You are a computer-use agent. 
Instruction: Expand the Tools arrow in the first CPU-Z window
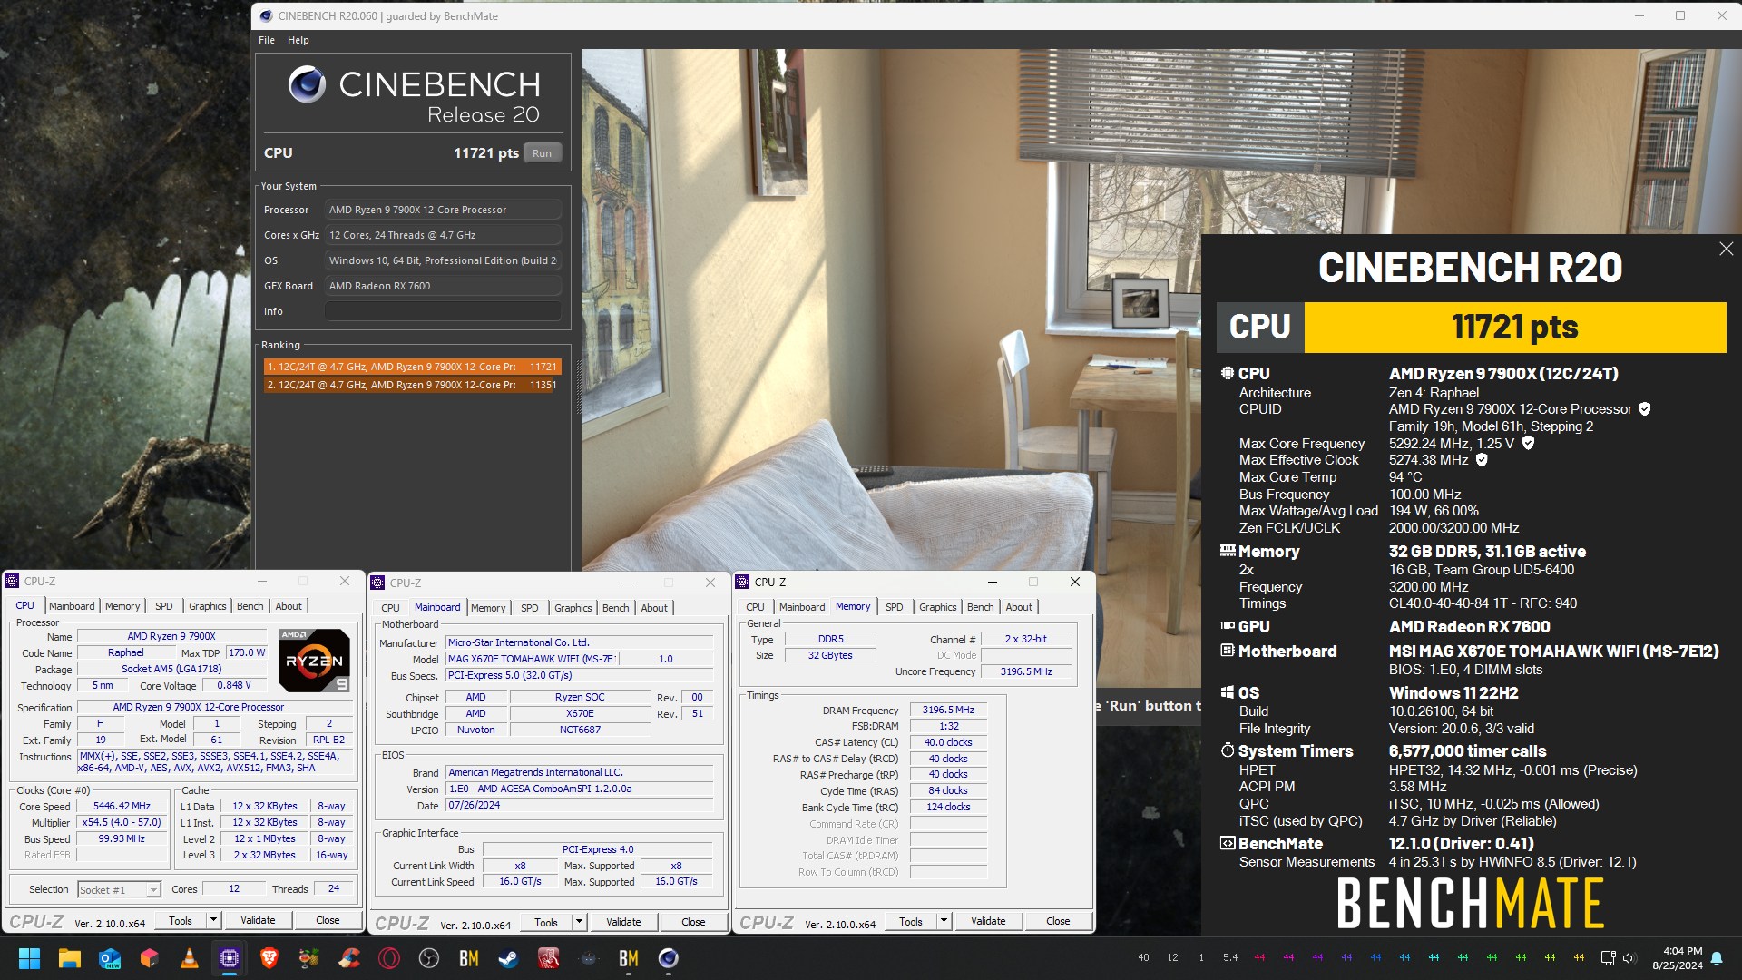[213, 920]
